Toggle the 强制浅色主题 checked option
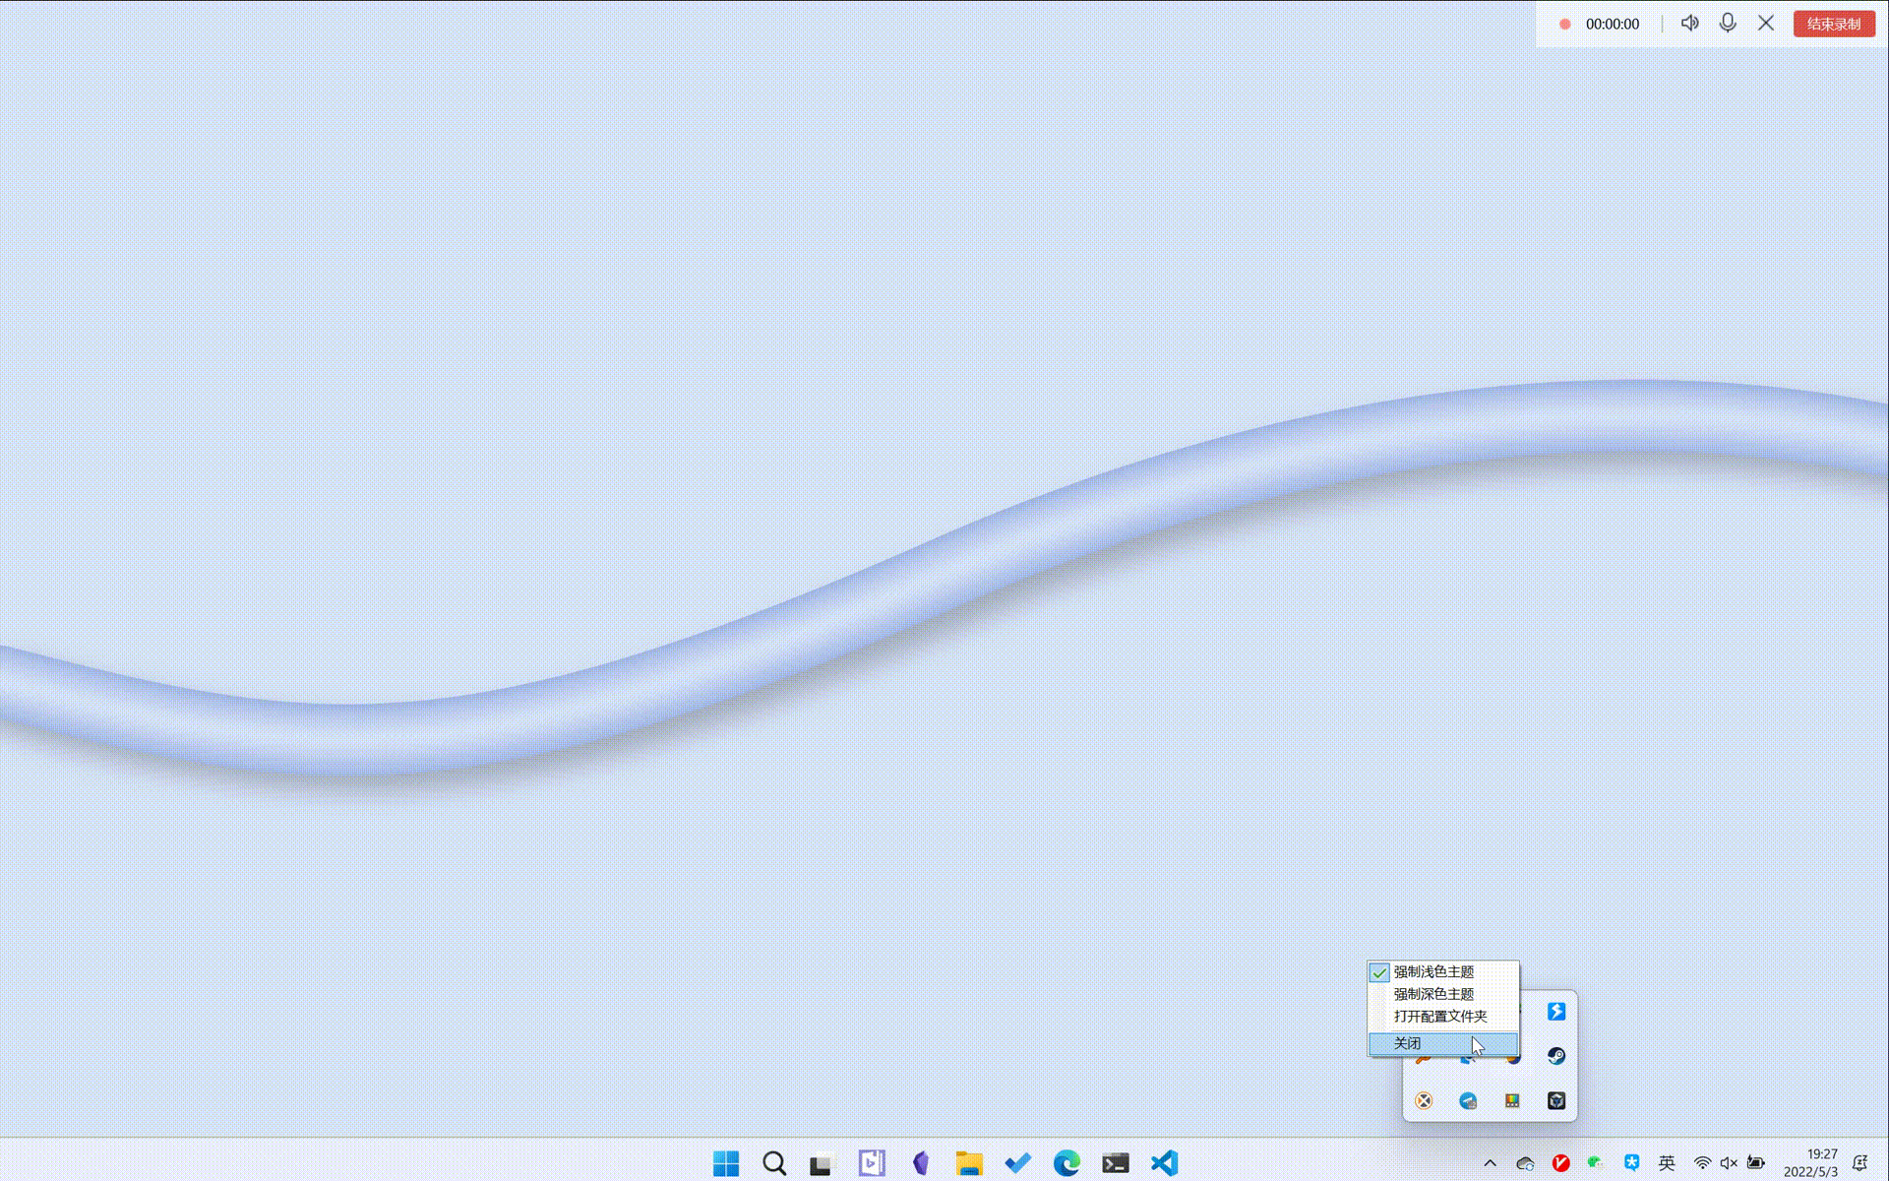The height and width of the screenshot is (1181, 1889). point(1432,971)
